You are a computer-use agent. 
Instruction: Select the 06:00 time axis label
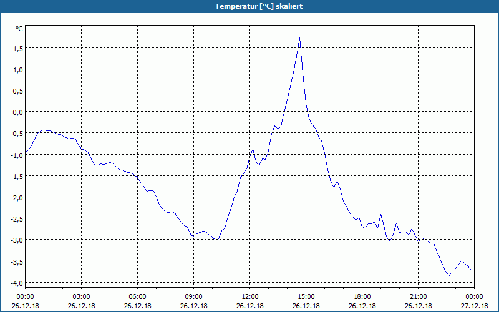coord(137,297)
